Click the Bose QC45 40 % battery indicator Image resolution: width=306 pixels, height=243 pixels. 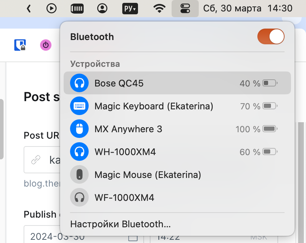[x=270, y=83]
